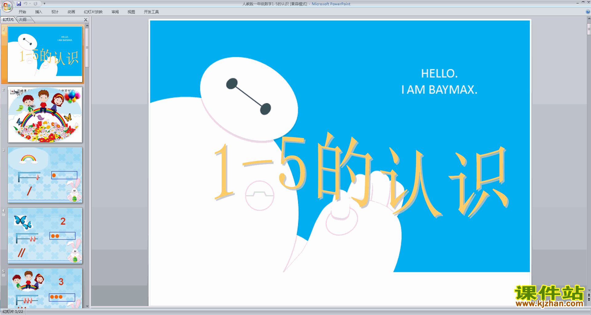This screenshot has height=315, width=591.
Task: Open the 视图 ribbon tab
Action: (131, 12)
